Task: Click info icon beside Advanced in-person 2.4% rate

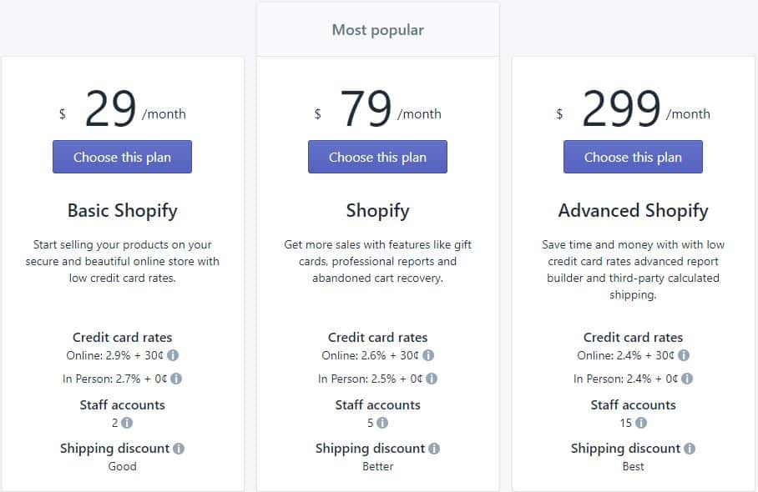Action: point(687,379)
